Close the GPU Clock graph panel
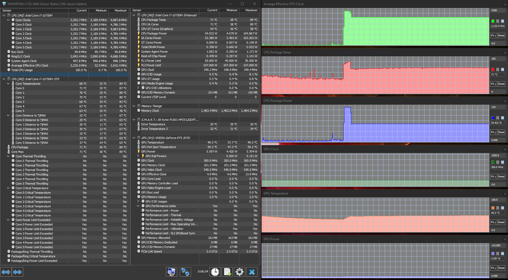This screenshot has width=508, height=280. click(505, 149)
